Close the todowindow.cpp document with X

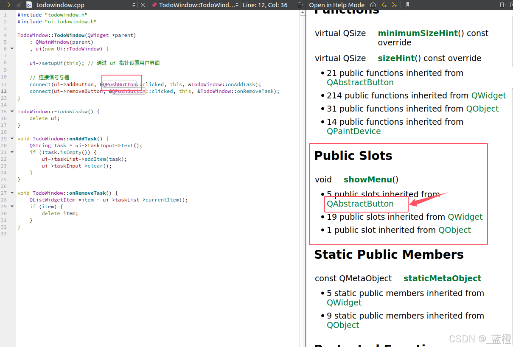pyautogui.click(x=143, y=5)
